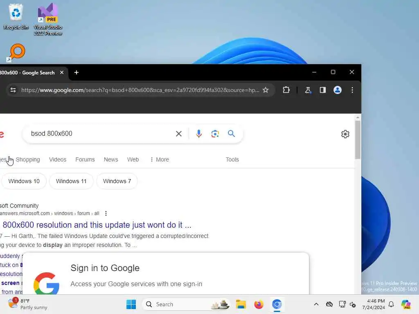Show hidden system tray icons
This screenshot has height=314, width=419.
click(316, 304)
